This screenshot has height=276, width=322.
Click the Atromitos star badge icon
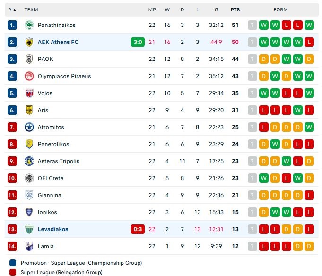click(29, 127)
